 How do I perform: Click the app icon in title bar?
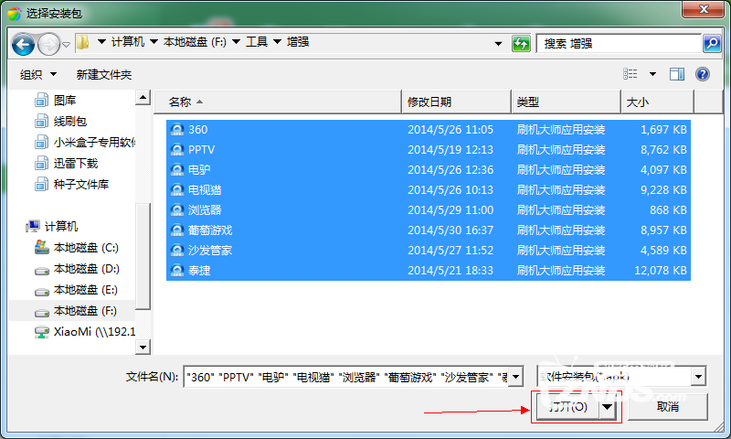click(14, 13)
